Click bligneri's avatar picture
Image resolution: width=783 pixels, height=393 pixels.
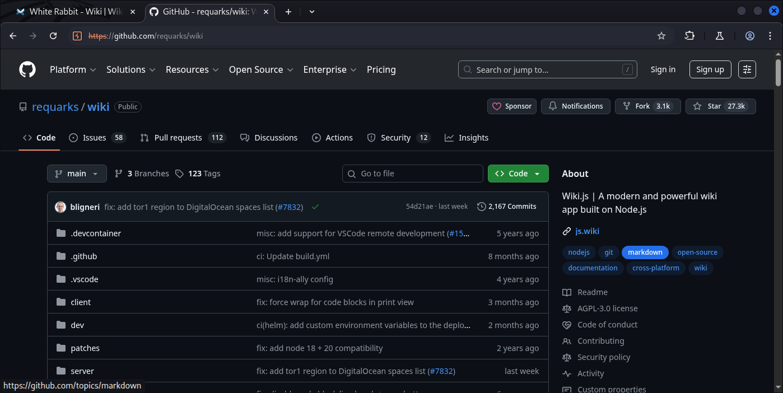pyautogui.click(x=60, y=207)
